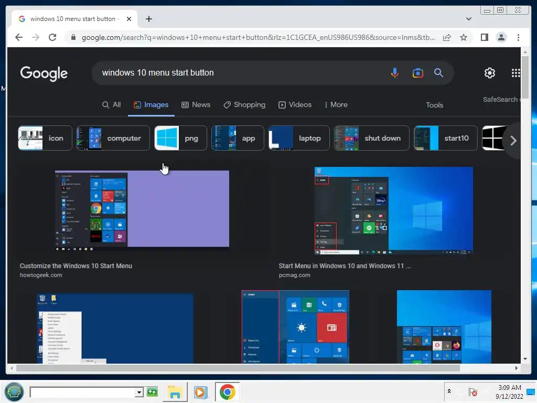Filter images by the icon chip

click(x=45, y=138)
